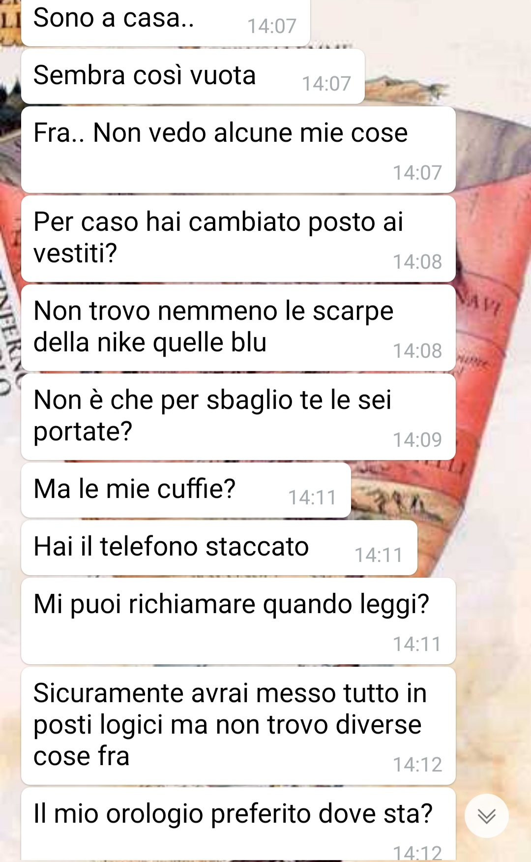
Task: Tap message about 'cambiato posto ai vestiti'
Action: point(238,239)
